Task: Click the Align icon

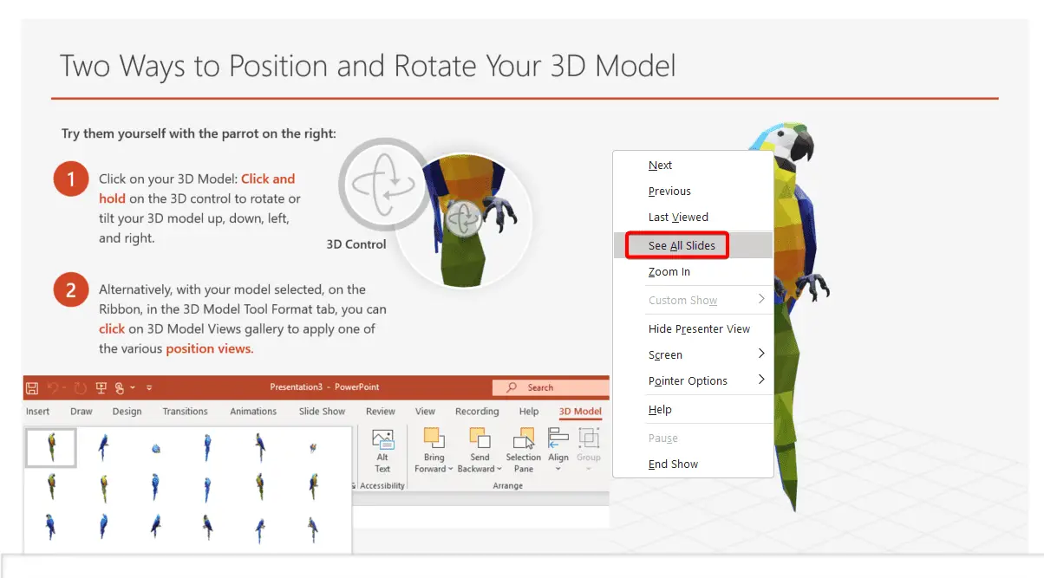Action: click(x=558, y=438)
